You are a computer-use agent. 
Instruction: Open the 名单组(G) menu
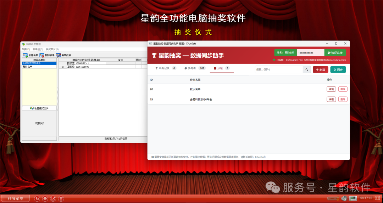pyautogui.click(x=38, y=49)
